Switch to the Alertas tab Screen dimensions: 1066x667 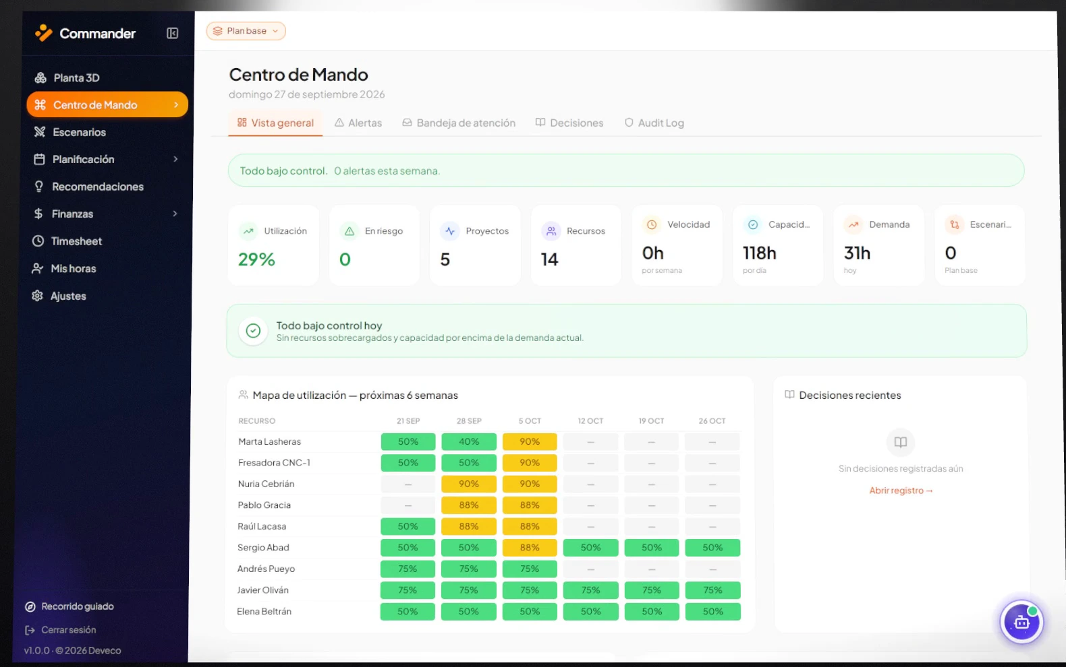point(358,123)
